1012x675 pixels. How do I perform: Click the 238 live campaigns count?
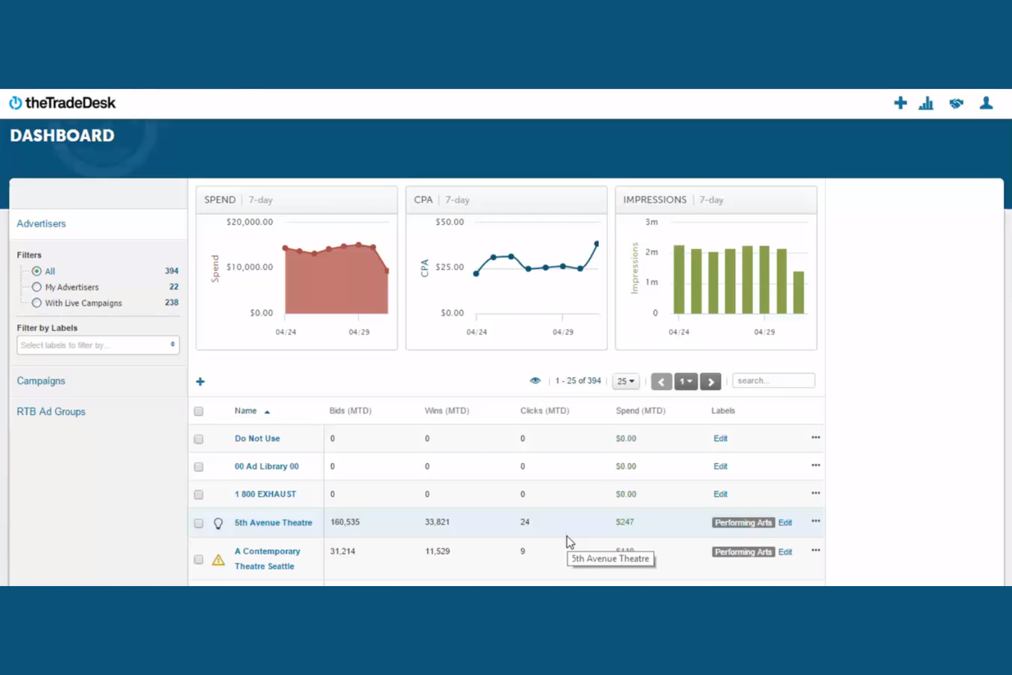[x=172, y=302]
